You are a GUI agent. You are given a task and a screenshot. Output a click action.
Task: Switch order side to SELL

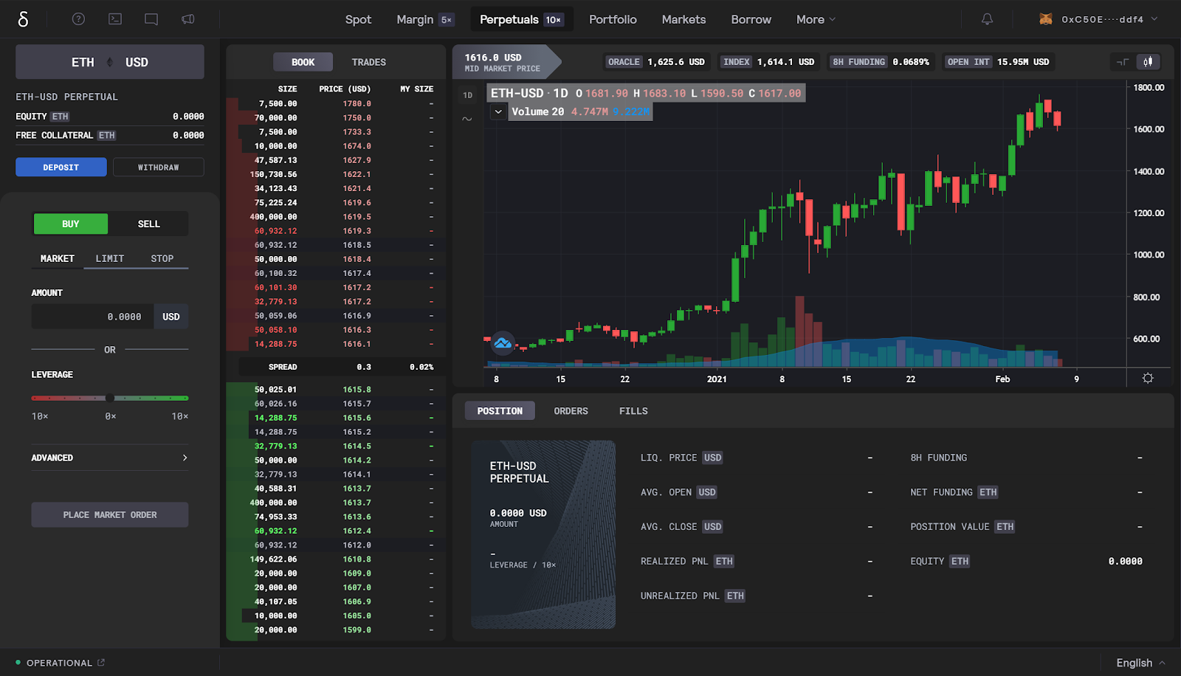coord(148,224)
